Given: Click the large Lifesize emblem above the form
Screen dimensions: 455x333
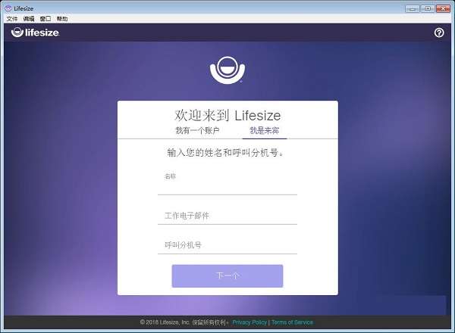Looking at the screenshot, I should (227, 70).
